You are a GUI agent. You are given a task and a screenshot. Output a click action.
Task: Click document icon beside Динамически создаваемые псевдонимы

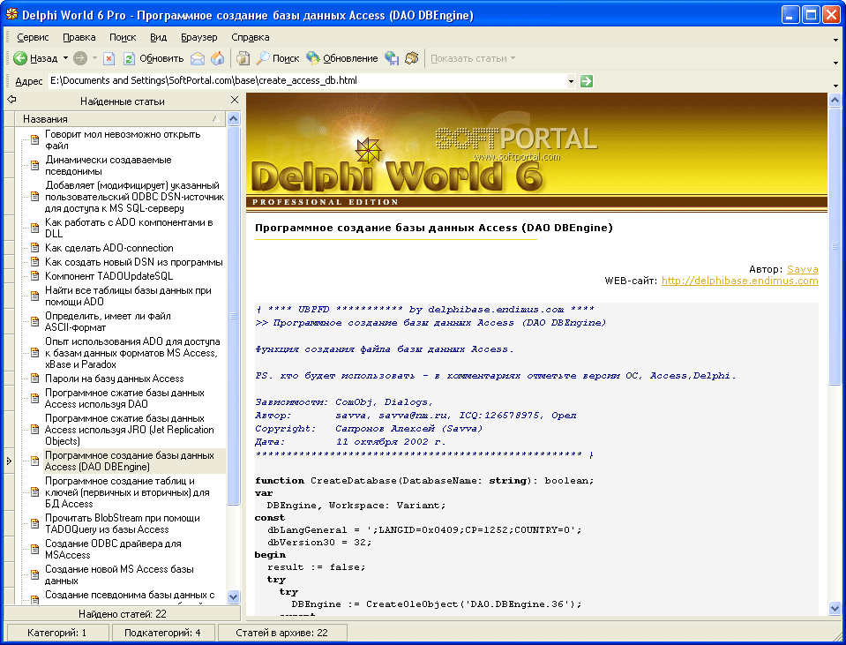(34, 165)
